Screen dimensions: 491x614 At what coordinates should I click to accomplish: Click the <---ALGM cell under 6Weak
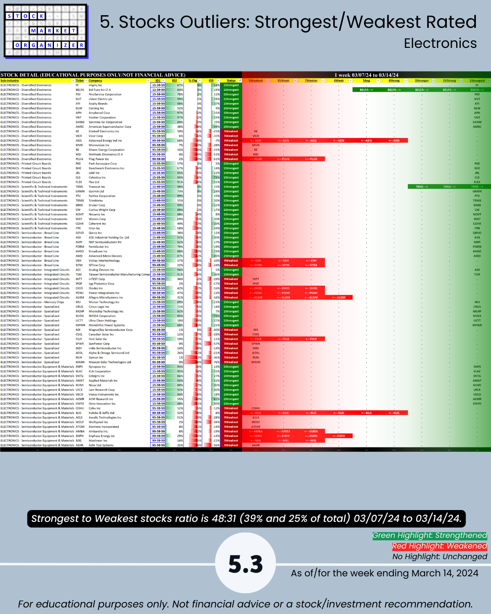point(339,298)
